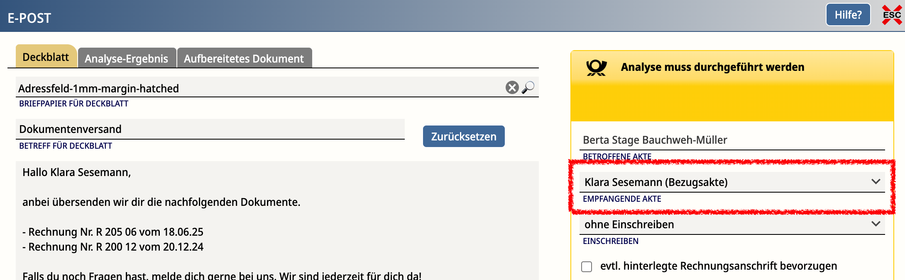
Task: Click the E-POST title in the header
Action: [x=29, y=18]
